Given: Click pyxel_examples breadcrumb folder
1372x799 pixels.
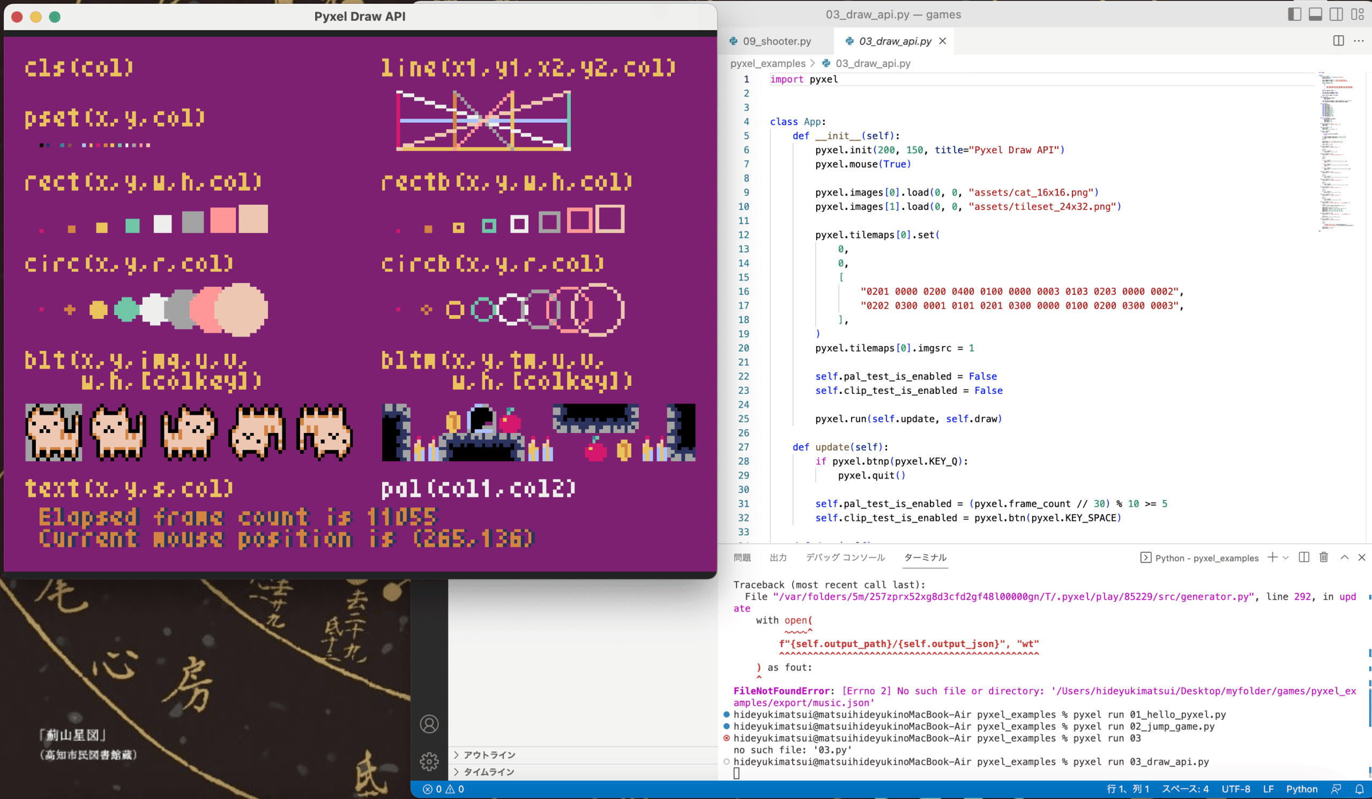Looking at the screenshot, I should 767,64.
